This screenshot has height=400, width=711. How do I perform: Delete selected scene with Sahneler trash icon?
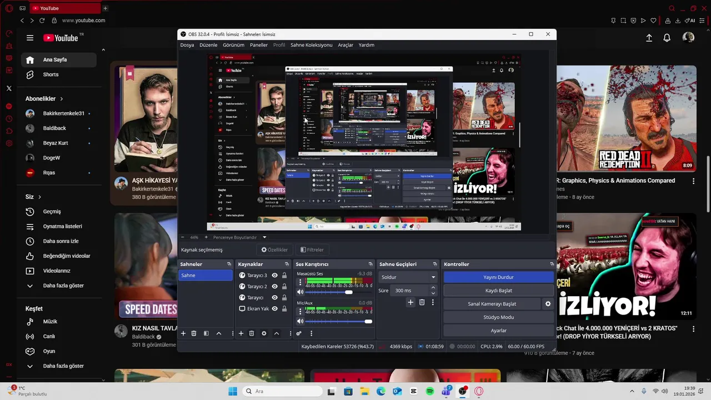click(194, 333)
